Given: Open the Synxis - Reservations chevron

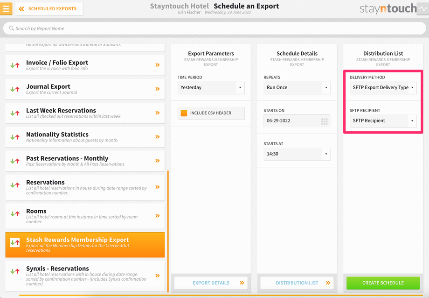Looking at the screenshot, I should [158, 276].
